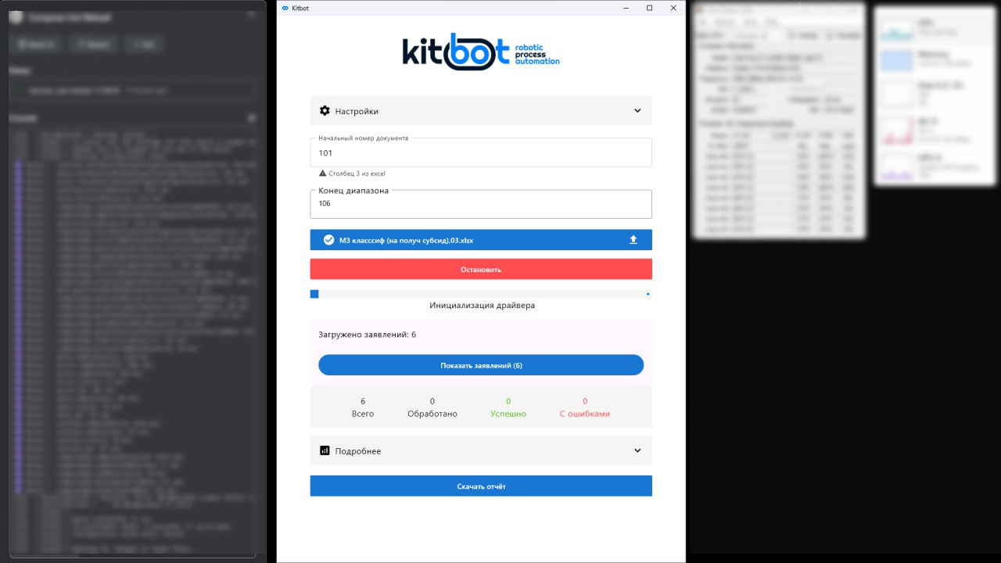1001x563 pixels.
Task: Click the green Успешно counter
Action: point(508,407)
